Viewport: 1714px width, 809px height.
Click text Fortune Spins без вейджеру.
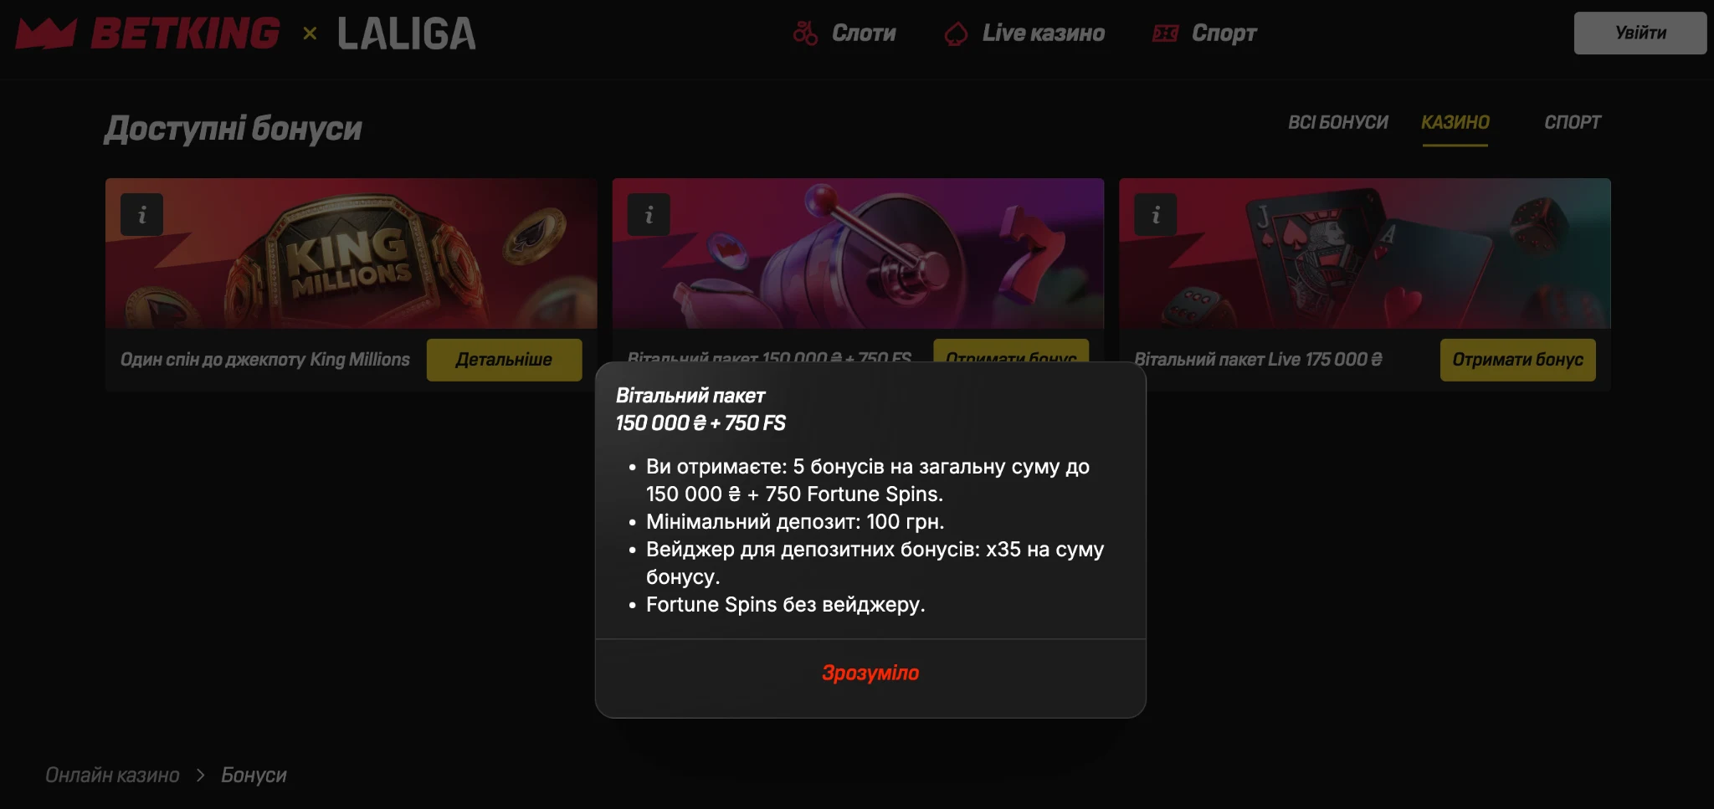point(785,605)
